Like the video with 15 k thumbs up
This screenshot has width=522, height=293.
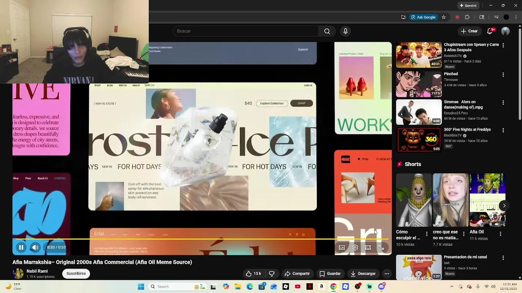253,273
